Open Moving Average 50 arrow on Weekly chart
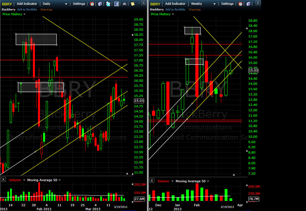The height and width of the screenshot is (211, 306). coord(208,181)
